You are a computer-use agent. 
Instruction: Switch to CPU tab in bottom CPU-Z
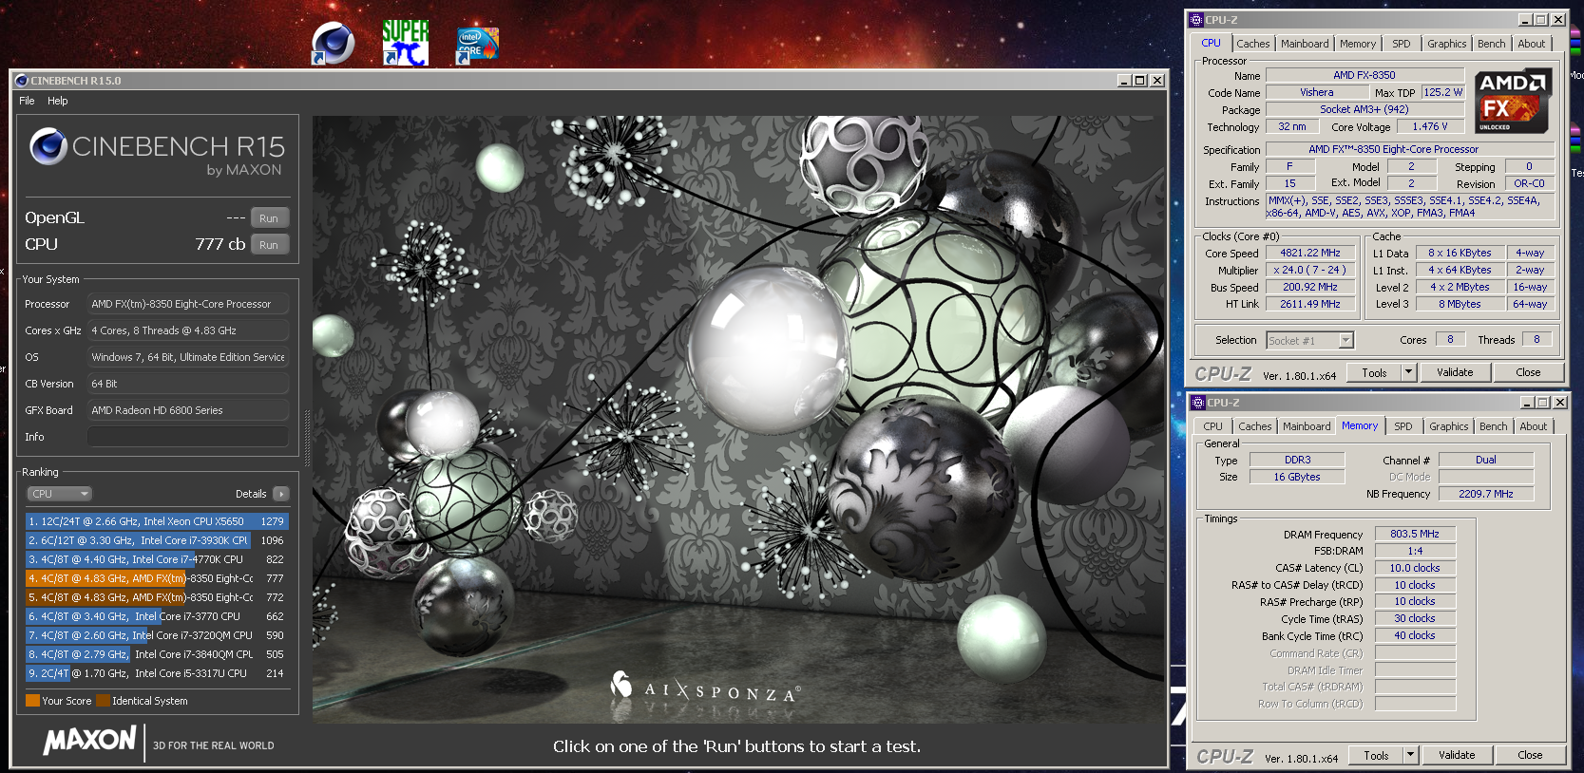point(1212,426)
